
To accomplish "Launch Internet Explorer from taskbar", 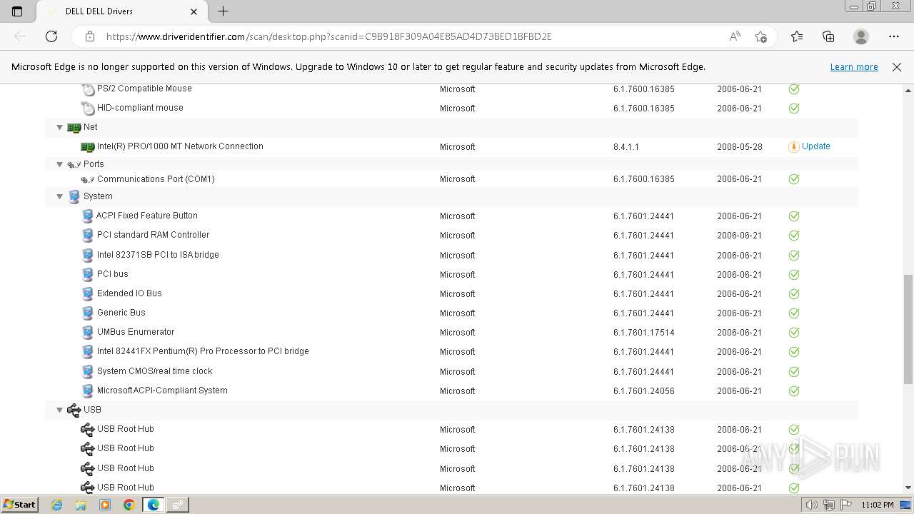I will [x=56, y=505].
